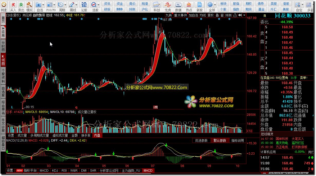Screen dimensions: 316x176
Task: Switch volume panel to 多周期成交量 tab
Action: tap(40, 135)
